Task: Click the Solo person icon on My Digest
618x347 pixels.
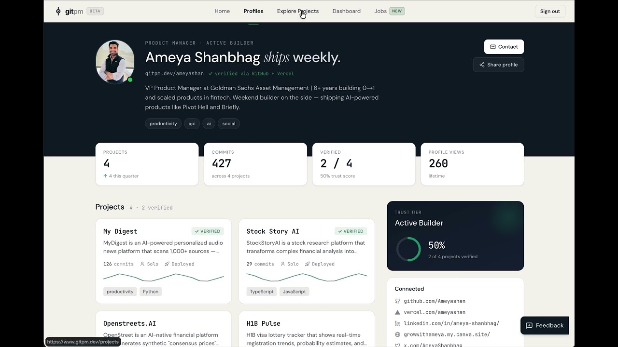Action: coord(142,264)
